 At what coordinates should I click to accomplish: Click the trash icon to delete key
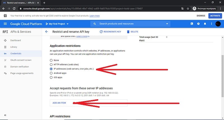(128, 32)
